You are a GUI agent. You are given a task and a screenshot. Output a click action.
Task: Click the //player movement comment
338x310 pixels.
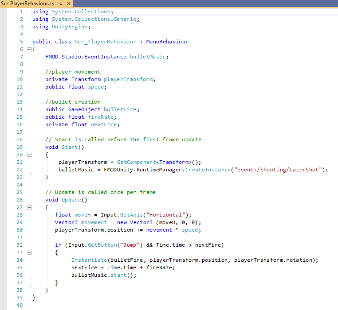tap(73, 72)
